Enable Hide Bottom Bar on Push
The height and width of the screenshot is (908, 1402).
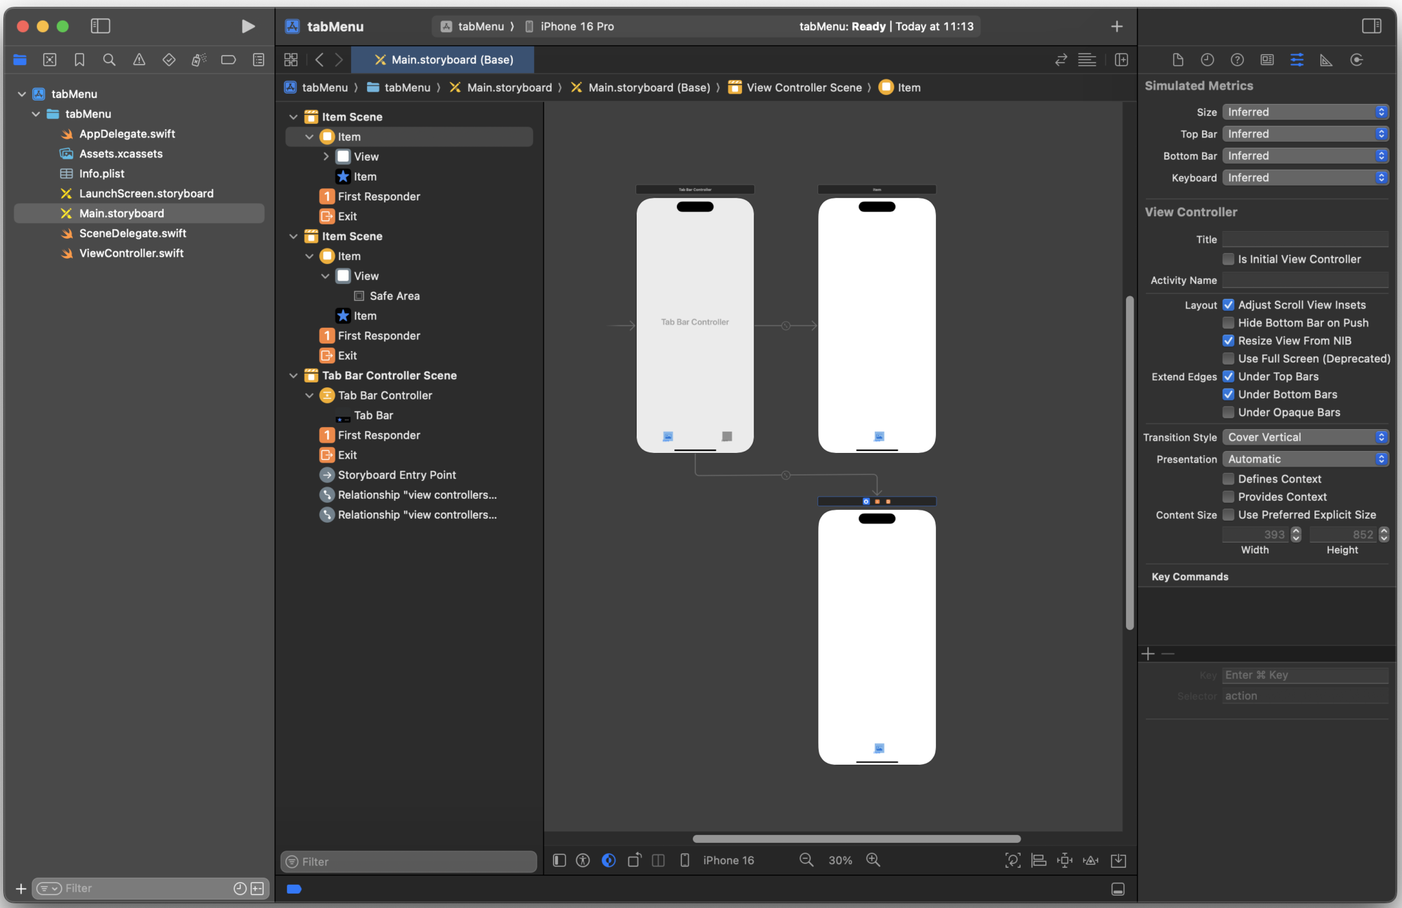click(1229, 322)
